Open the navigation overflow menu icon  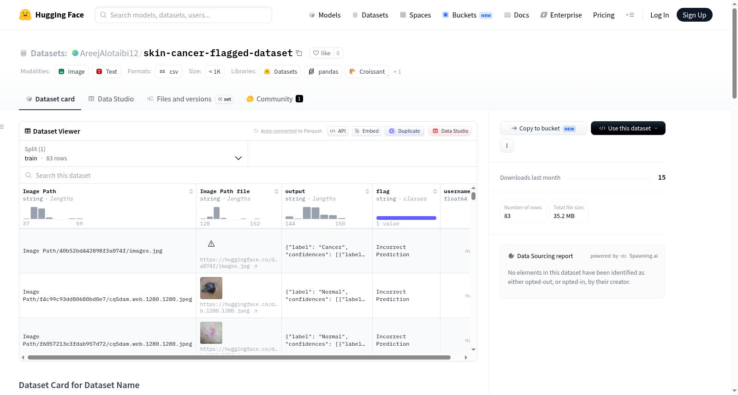click(x=630, y=15)
